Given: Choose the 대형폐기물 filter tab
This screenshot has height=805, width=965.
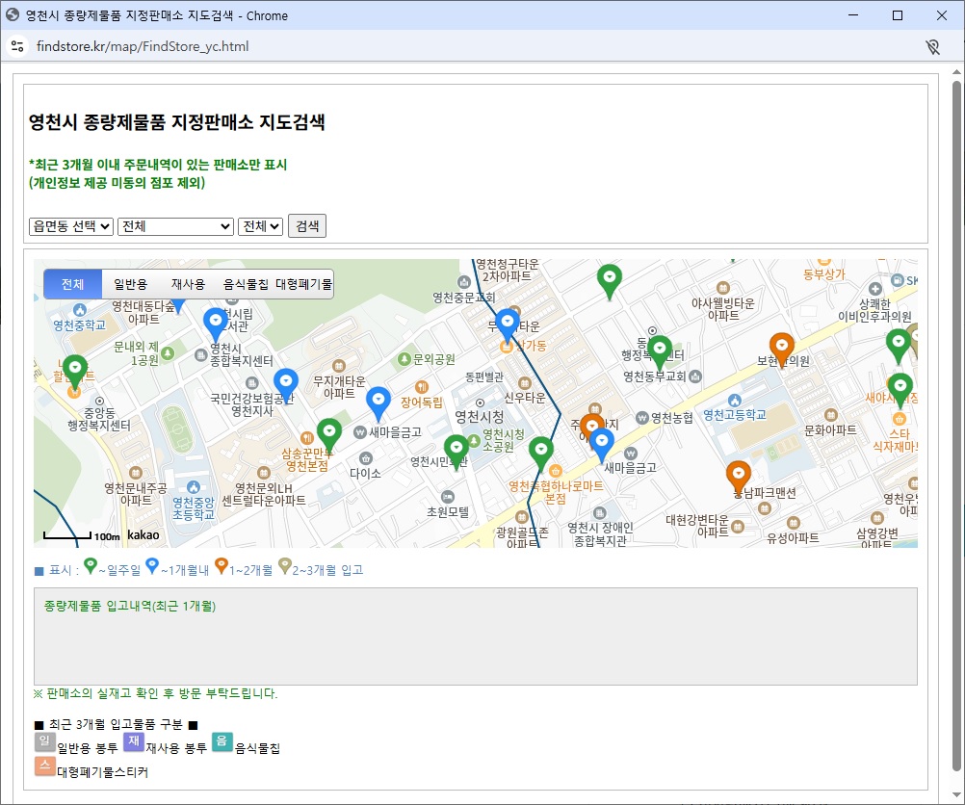Looking at the screenshot, I should [303, 284].
